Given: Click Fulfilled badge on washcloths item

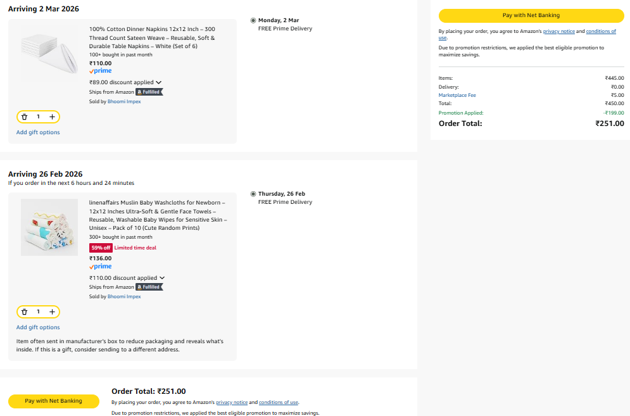Looking at the screenshot, I should pyautogui.click(x=149, y=287).
